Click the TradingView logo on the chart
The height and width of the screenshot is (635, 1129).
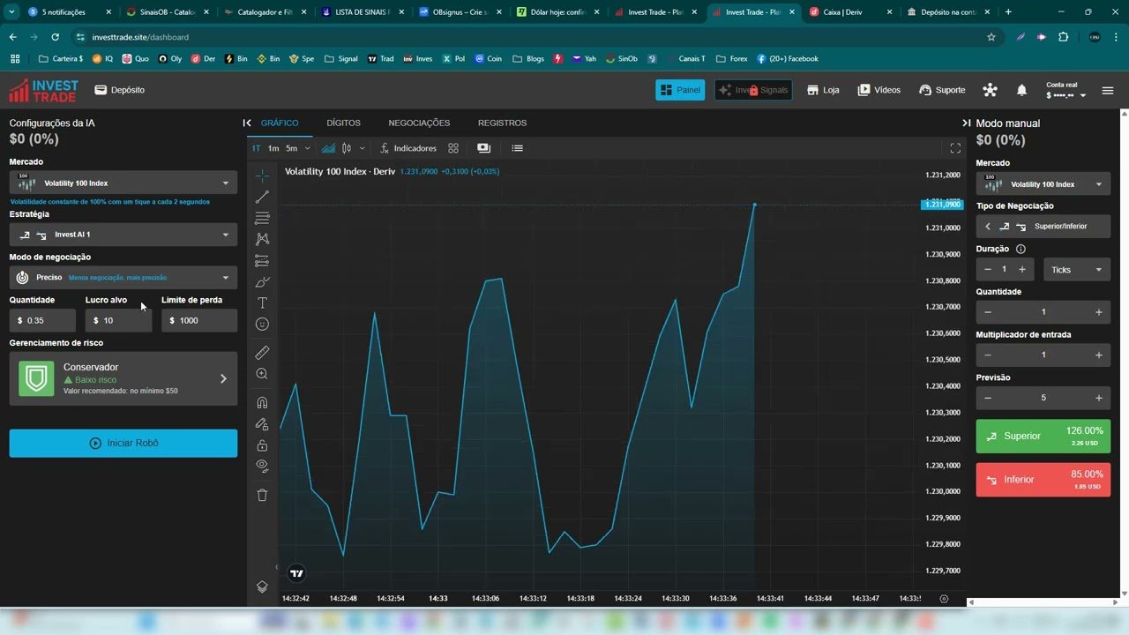297,572
